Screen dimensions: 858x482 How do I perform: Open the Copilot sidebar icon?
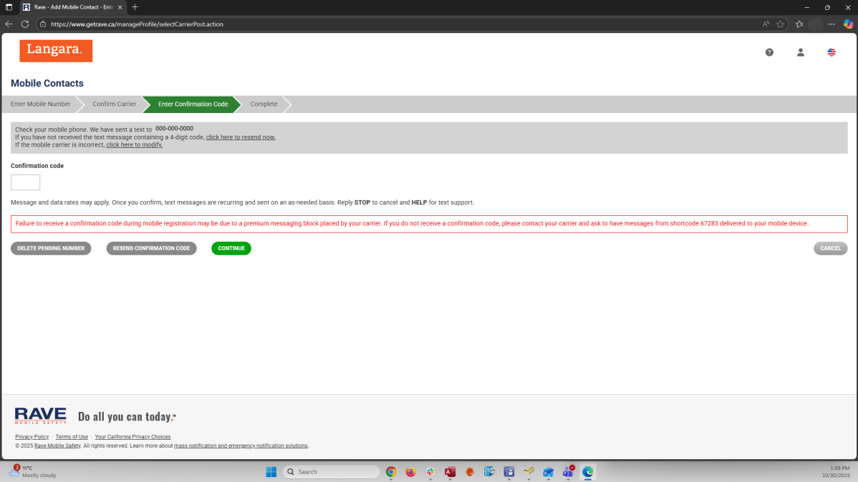(848, 24)
